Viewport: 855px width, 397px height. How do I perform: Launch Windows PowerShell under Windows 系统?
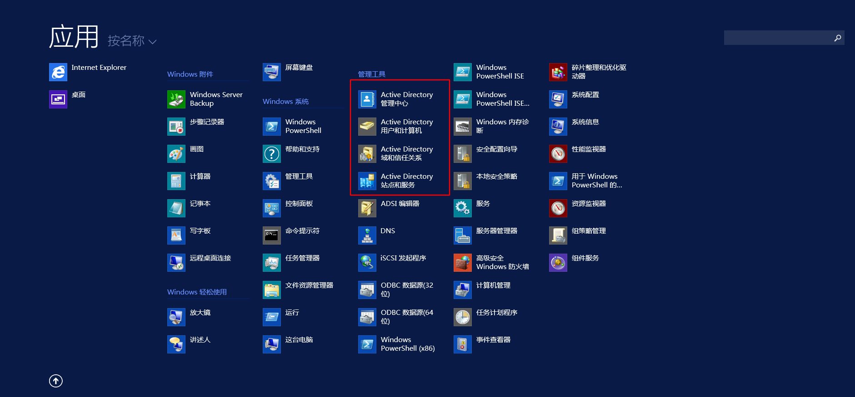(x=272, y=127)
